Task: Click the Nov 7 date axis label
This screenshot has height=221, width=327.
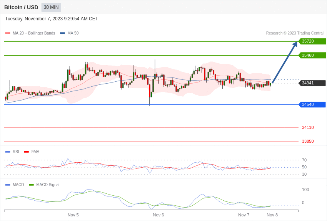Action: click(244, 215)
